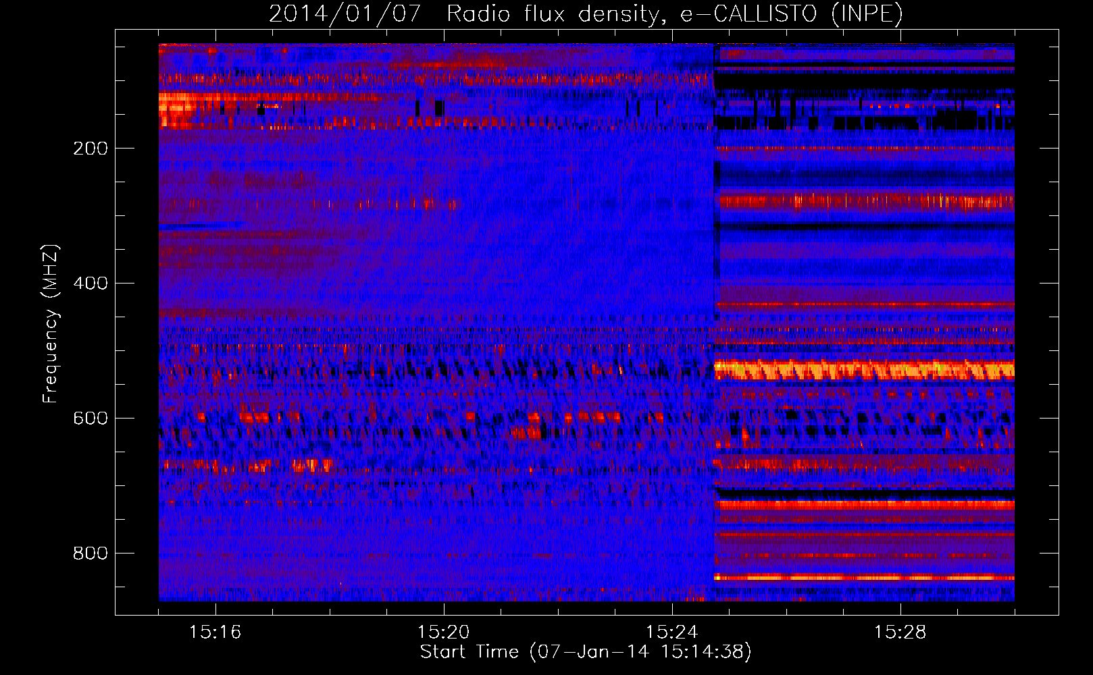Click the '15:16' time tick label
This screenshot has width=1093, height=675.
215,632
